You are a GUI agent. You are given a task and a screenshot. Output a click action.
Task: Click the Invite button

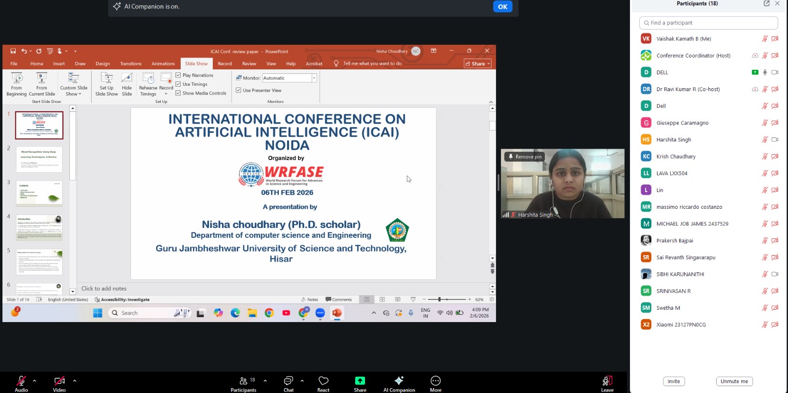click(x=673, y=381)
